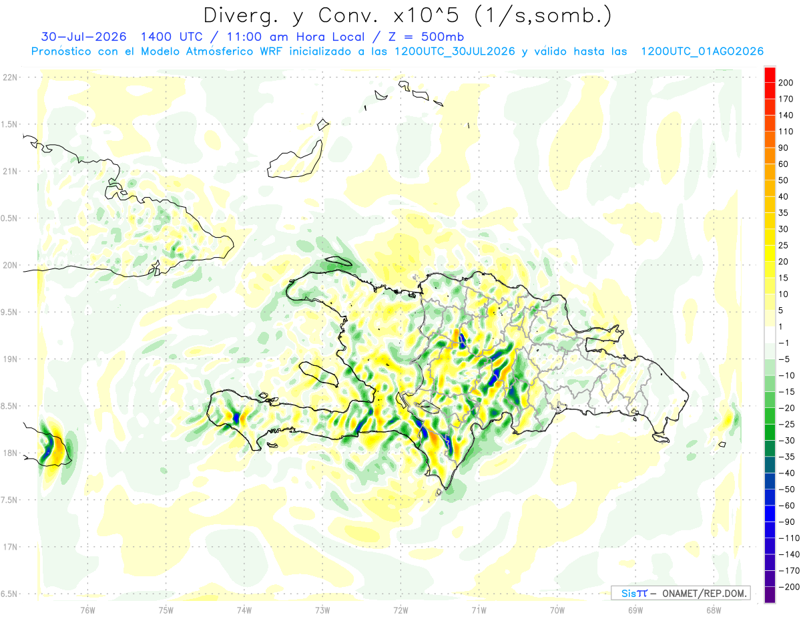The height and width of the screenshot is (619, 801).
Task: Click the '6.5N' latitude label
Action: point(9,594)
